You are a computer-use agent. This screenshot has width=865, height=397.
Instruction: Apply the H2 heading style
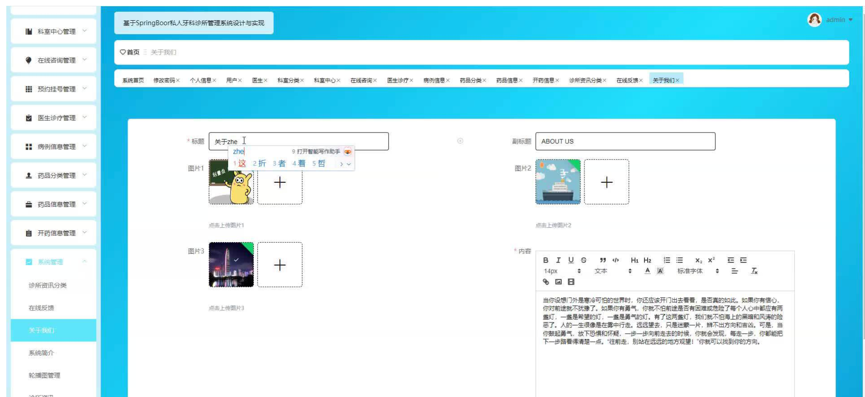647,260
